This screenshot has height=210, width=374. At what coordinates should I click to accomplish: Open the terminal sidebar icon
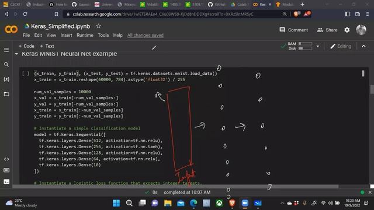click(x=6, y=181)
